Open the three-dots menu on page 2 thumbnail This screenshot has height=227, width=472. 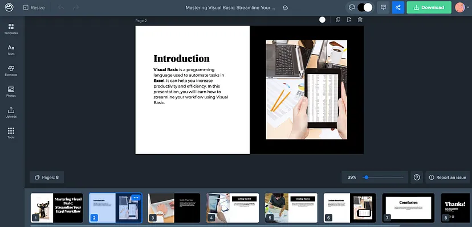pos(136,197)
